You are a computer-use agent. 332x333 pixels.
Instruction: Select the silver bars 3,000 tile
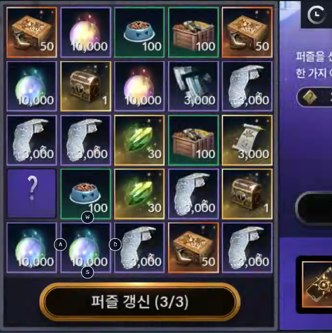pyautogui.click(x=193, y=86)
